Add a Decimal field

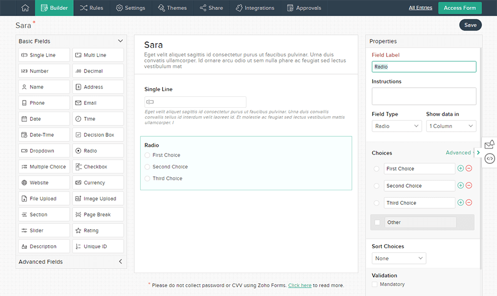(98, 71)
